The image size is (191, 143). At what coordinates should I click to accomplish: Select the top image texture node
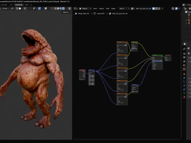coord(122,47)
